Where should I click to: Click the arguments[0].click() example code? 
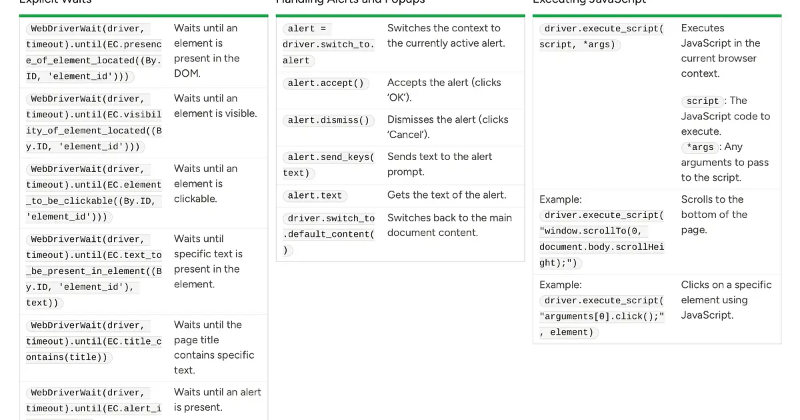pyautogui.click(x=603, y=316)
